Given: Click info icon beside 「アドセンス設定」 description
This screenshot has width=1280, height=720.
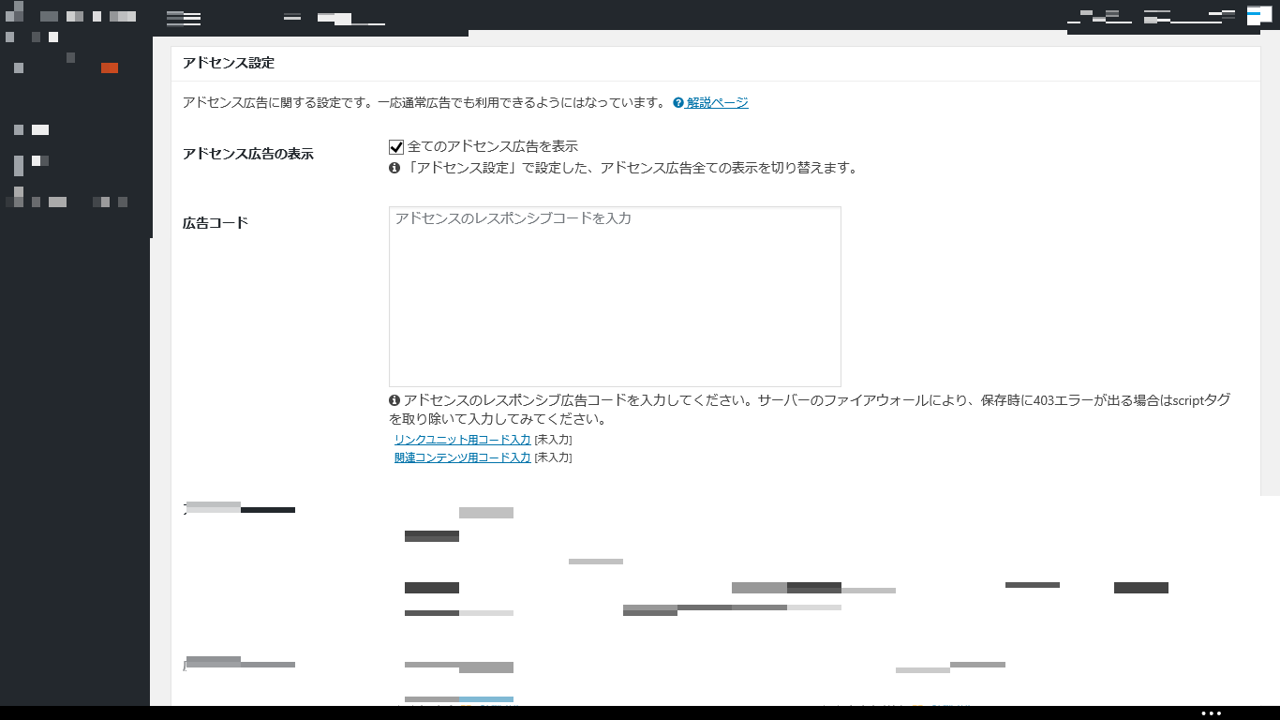Looking at the screenshot, I should [x=394, y=169].
